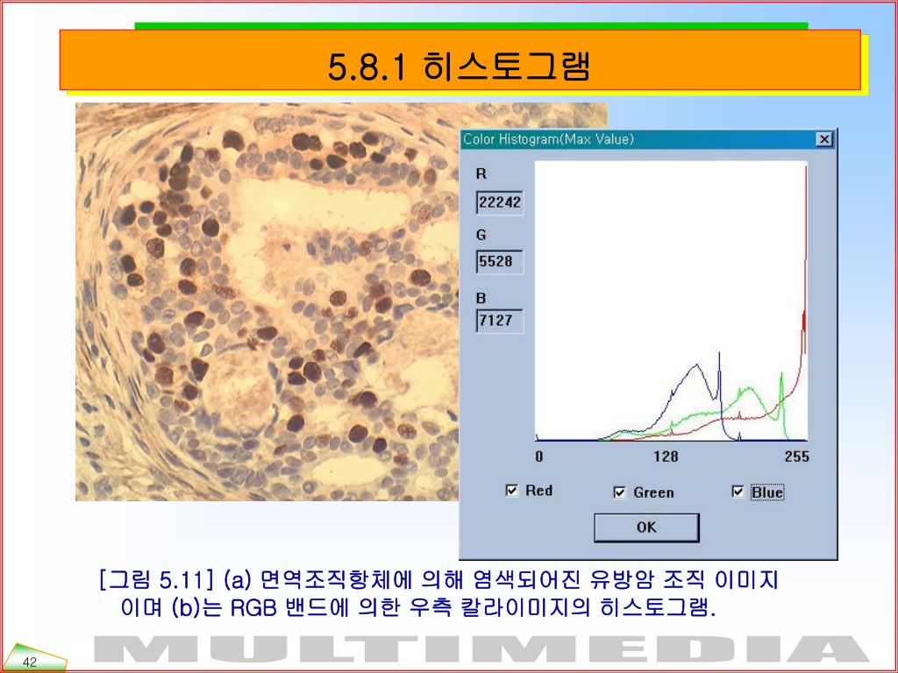Click the slide number 42
898x673 pixels.
pos(30,662)
